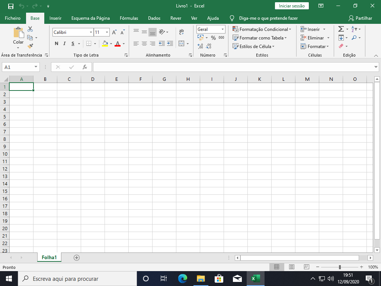Toggle center text horizontally
The width and height of the screenshot is (381, 286).
144,44
